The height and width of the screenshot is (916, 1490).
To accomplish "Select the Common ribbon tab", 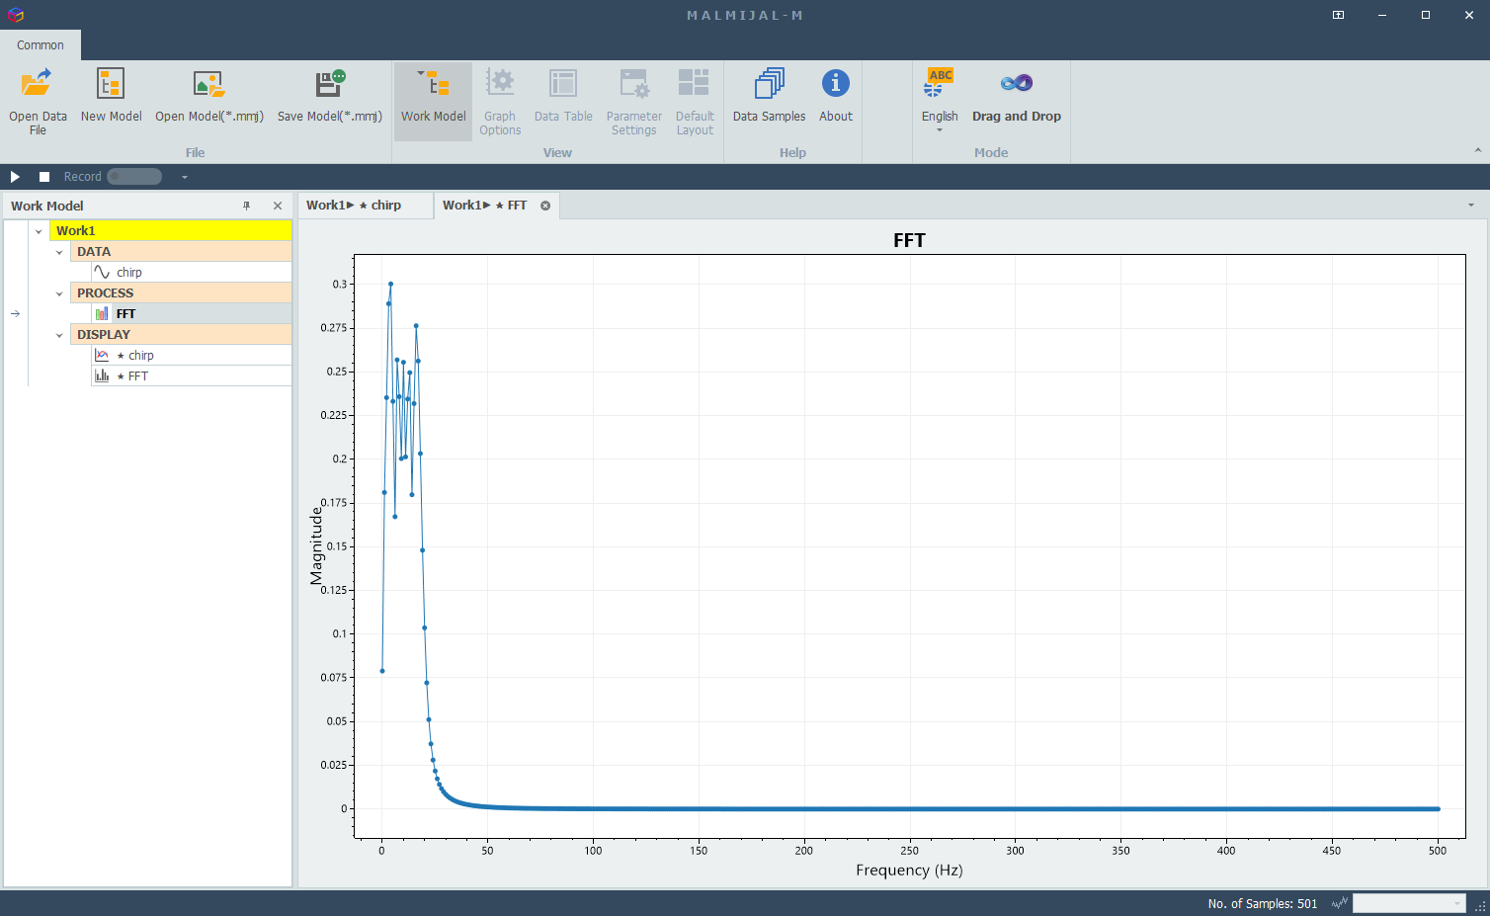I will 41,45.
